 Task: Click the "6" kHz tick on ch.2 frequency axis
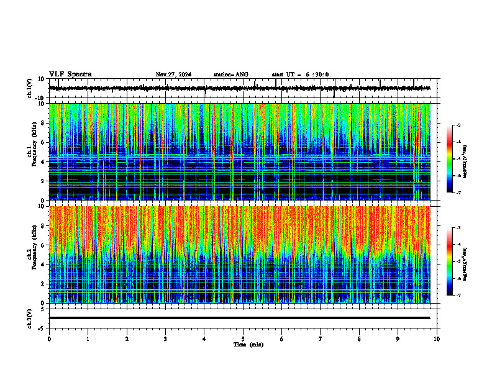[x=43, y=245]
